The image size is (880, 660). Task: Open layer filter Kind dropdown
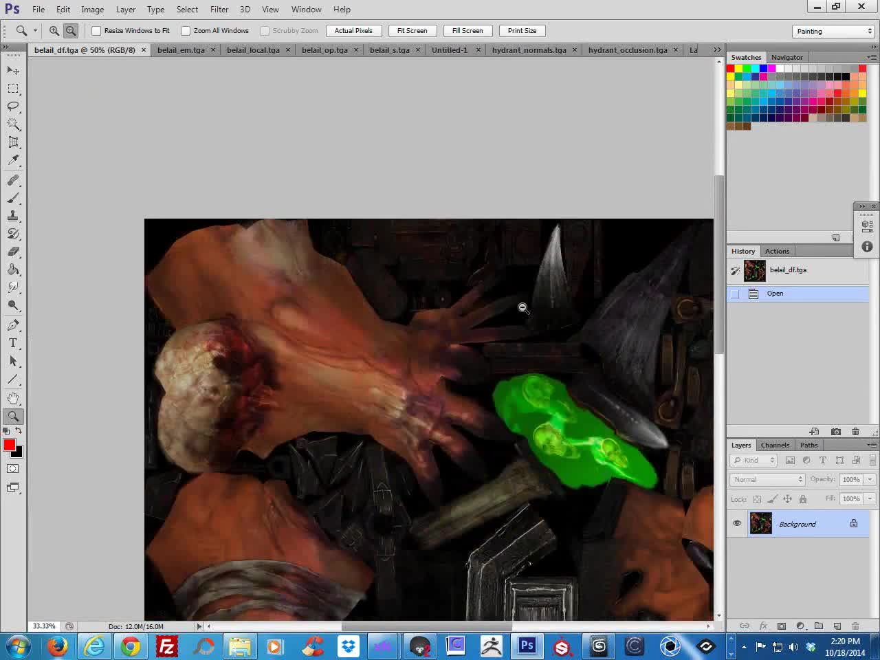753,461
